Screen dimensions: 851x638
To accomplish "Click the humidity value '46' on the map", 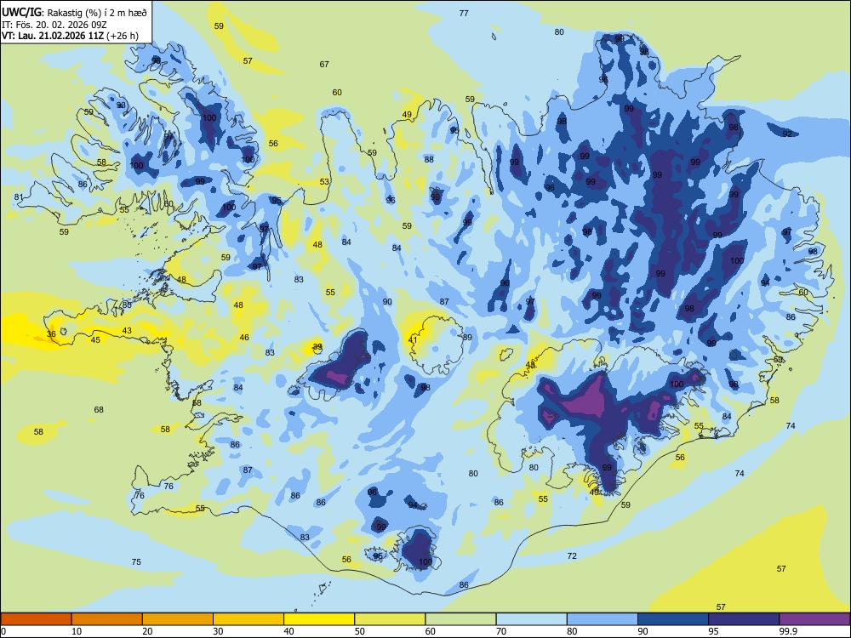I will [244, 338].
